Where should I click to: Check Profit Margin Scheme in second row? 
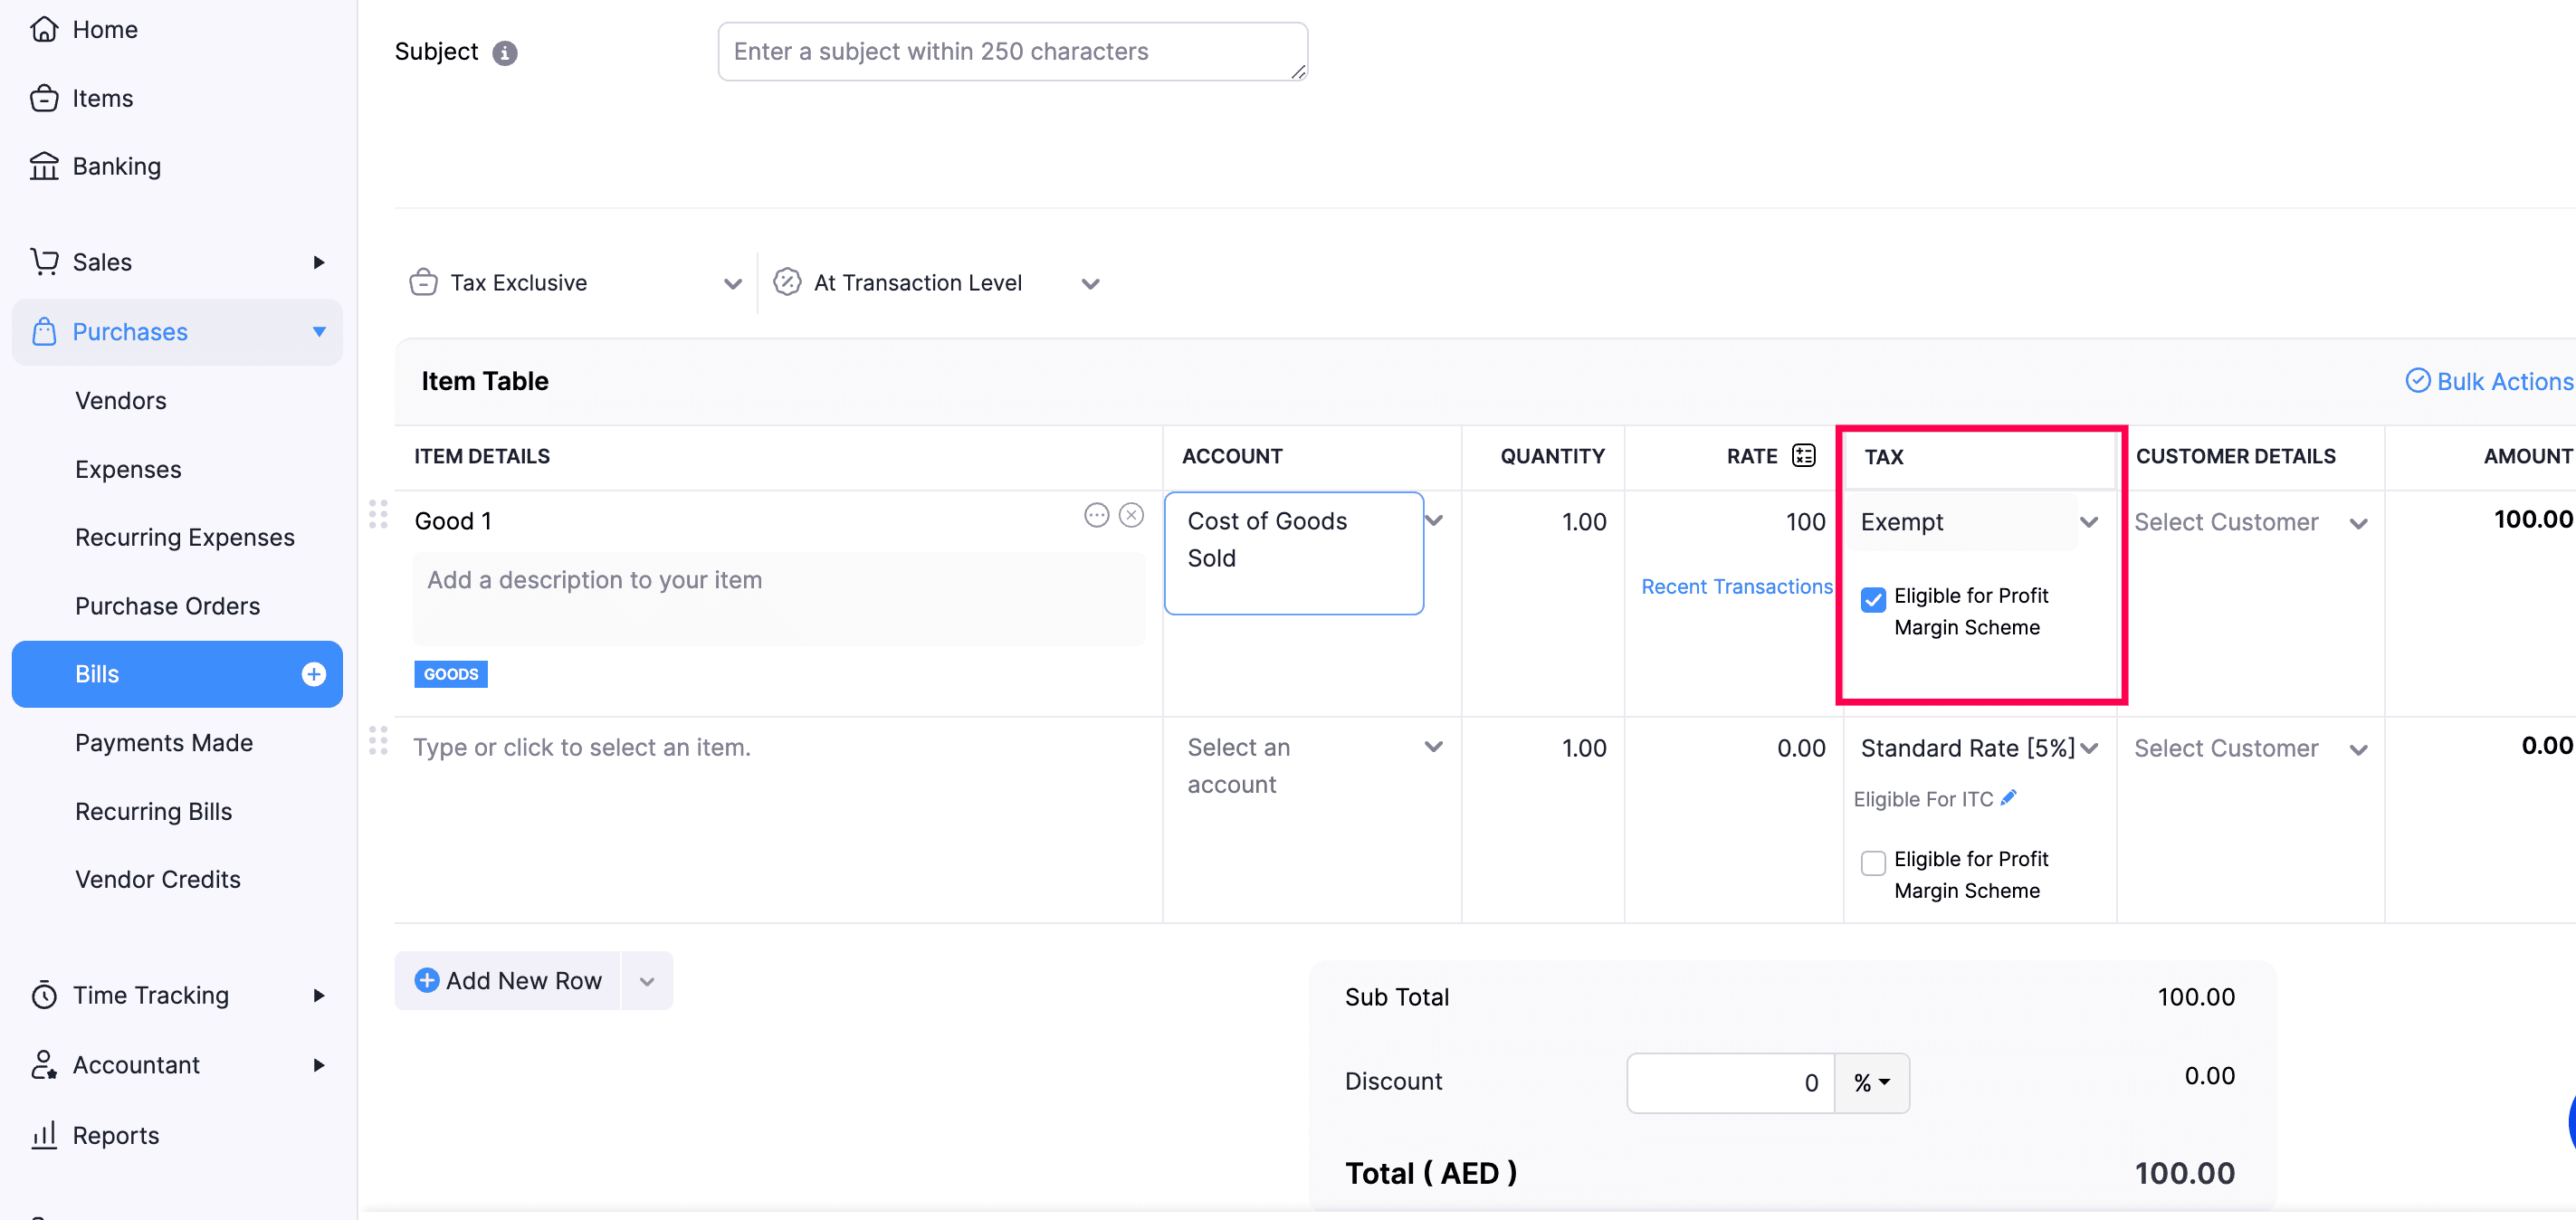click(x=1873, y=862)
